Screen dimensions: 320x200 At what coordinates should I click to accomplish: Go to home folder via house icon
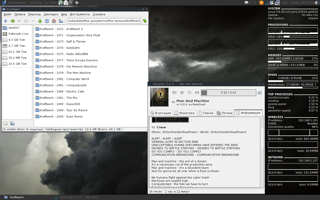pyautogui.click(x=54, y=21)
